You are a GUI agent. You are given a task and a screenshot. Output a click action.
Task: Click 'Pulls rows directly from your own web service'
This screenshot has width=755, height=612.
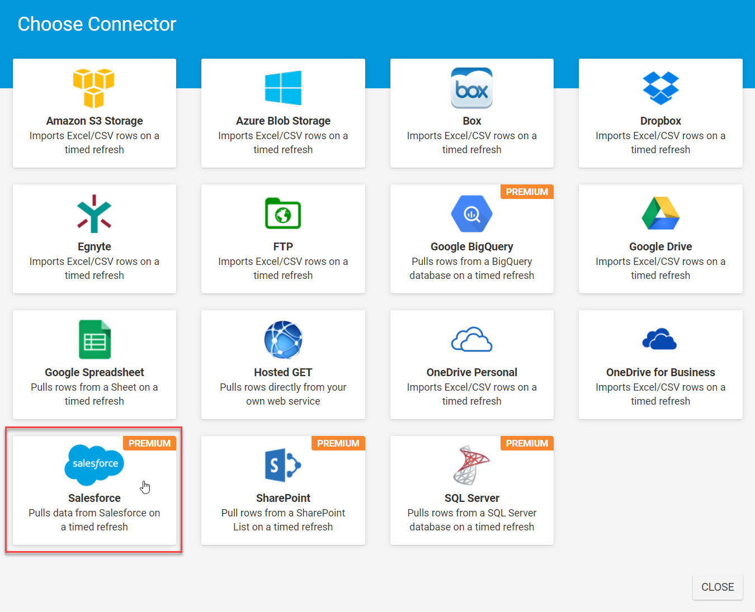point(283,394)
